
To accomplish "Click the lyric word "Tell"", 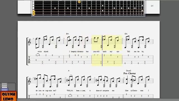I will pyautogui.click(x=129, y=52).
